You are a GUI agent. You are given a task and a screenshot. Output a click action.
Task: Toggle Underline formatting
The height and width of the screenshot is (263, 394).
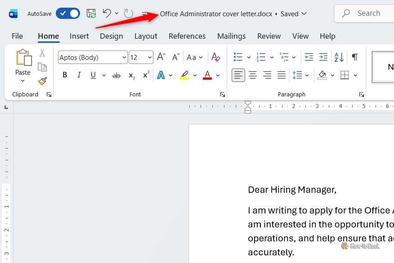[93, 75]
